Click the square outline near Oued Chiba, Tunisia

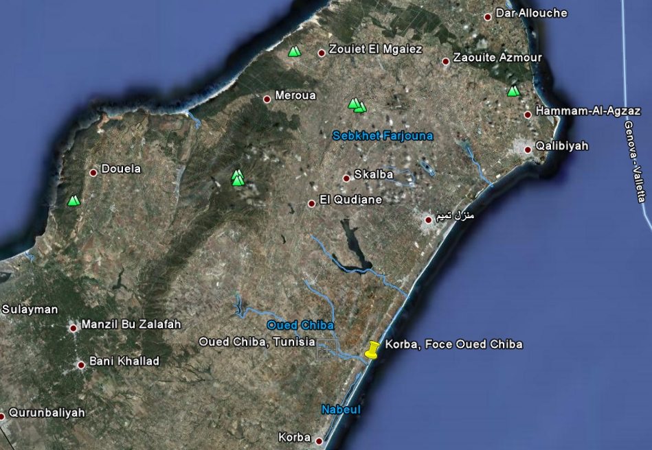click(327, 350)
